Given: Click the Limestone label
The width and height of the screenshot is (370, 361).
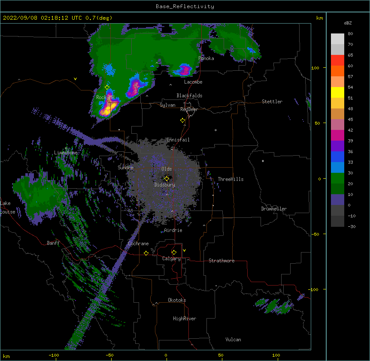Looking at the screenshot, I should (66, 153).
